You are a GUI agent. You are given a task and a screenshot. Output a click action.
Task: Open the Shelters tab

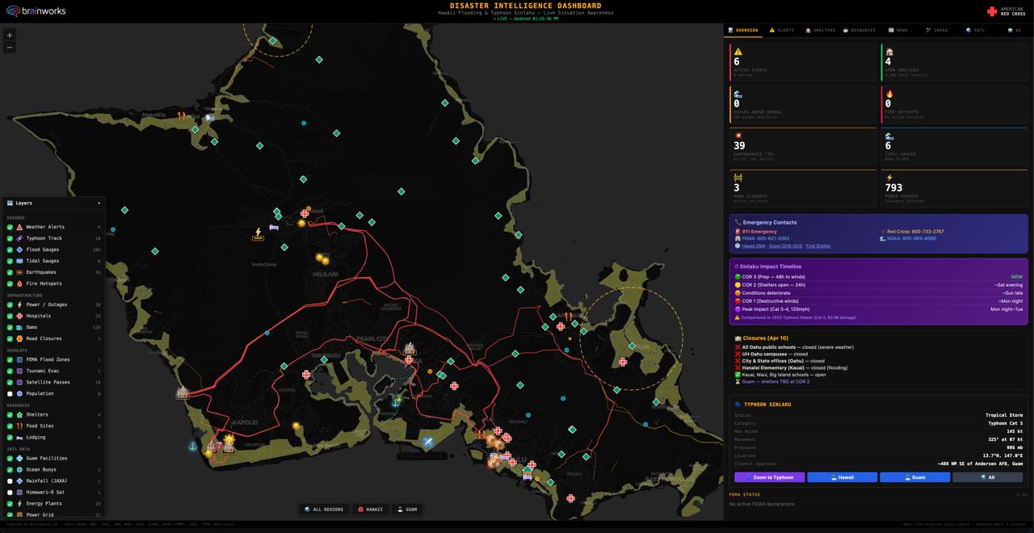(821, 31)
